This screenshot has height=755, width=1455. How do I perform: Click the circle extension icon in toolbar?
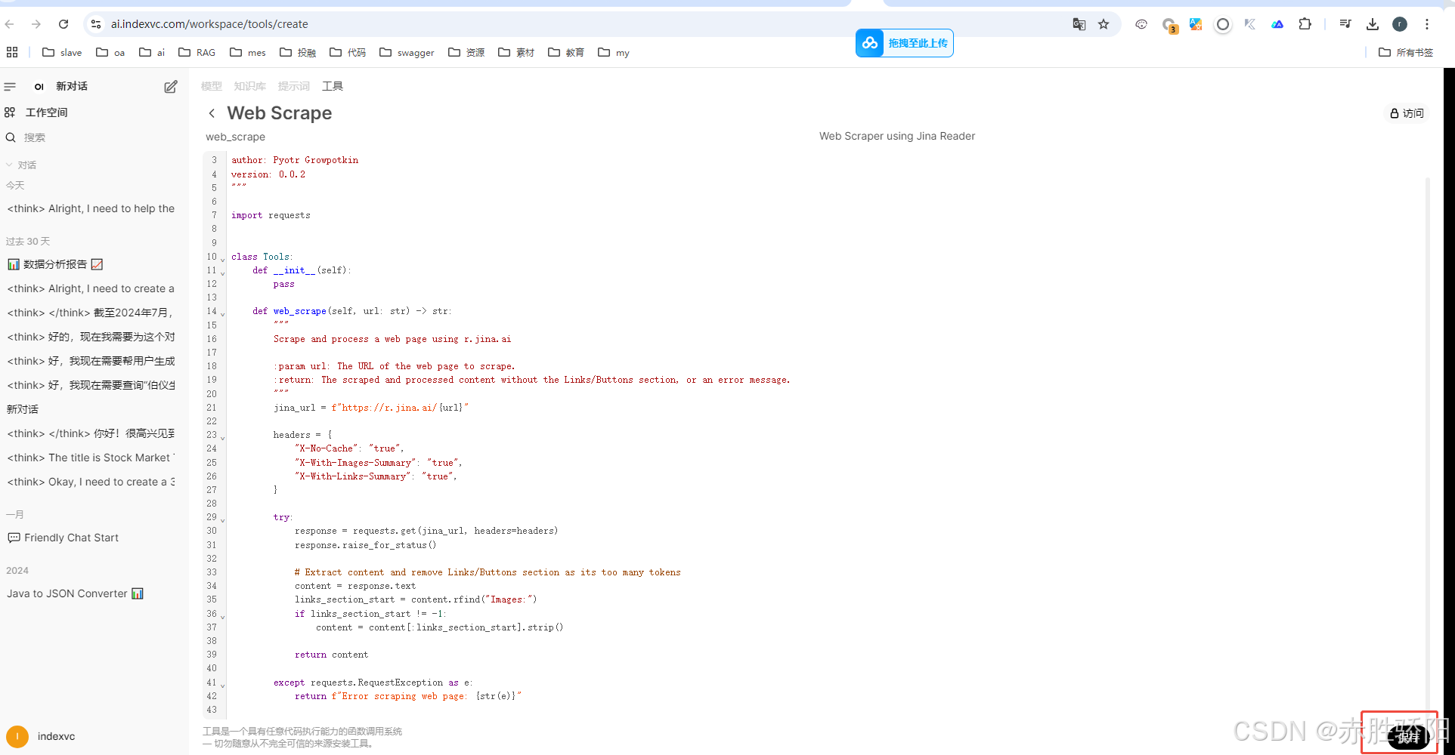click(1222, 24)
